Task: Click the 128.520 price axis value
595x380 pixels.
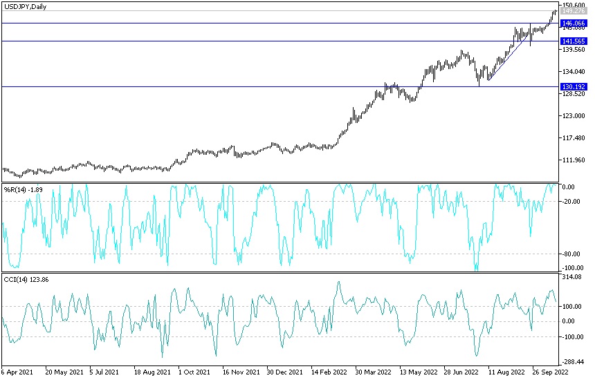Action: point(574,93)
